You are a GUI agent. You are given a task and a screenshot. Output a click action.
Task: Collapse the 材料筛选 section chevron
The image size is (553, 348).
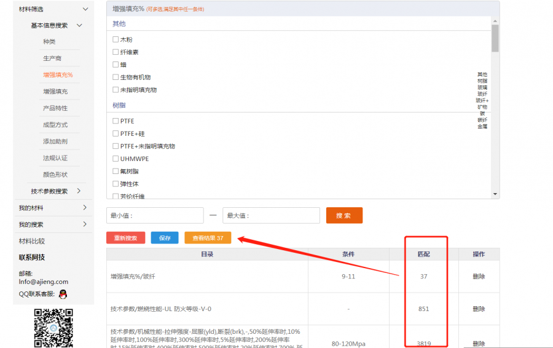click(85, 9)
